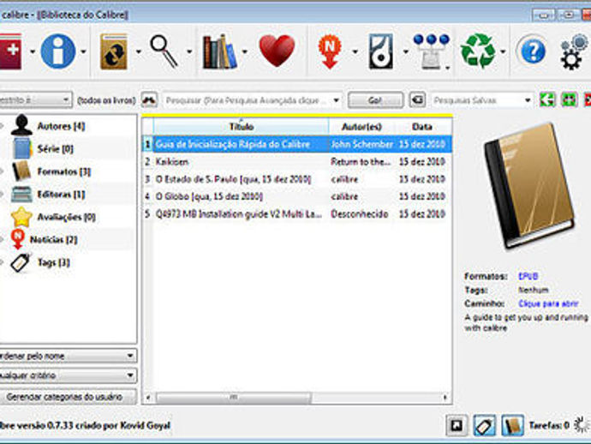Open dropdown arrow next to Add books
This screenshot has width=591, height=444.
pos(33,51)
